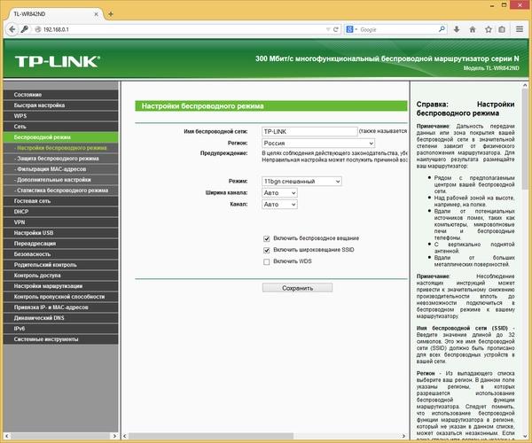
Task: Open the WPS sidebar item
Action: [61, 116]
